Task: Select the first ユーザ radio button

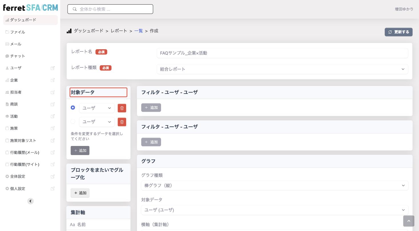Action: [x=73, y=108]
